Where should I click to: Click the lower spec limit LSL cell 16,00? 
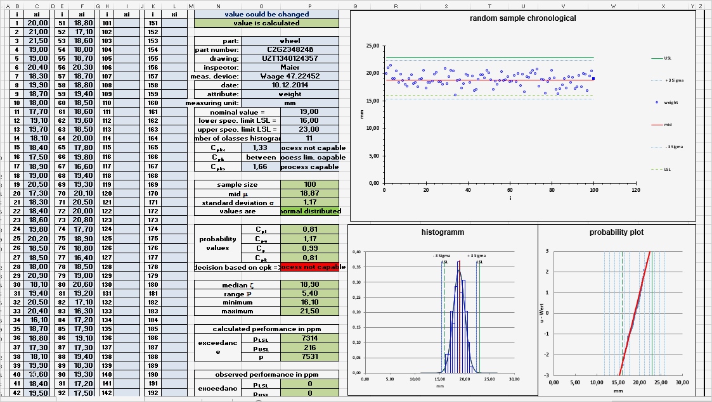[309, 120]
